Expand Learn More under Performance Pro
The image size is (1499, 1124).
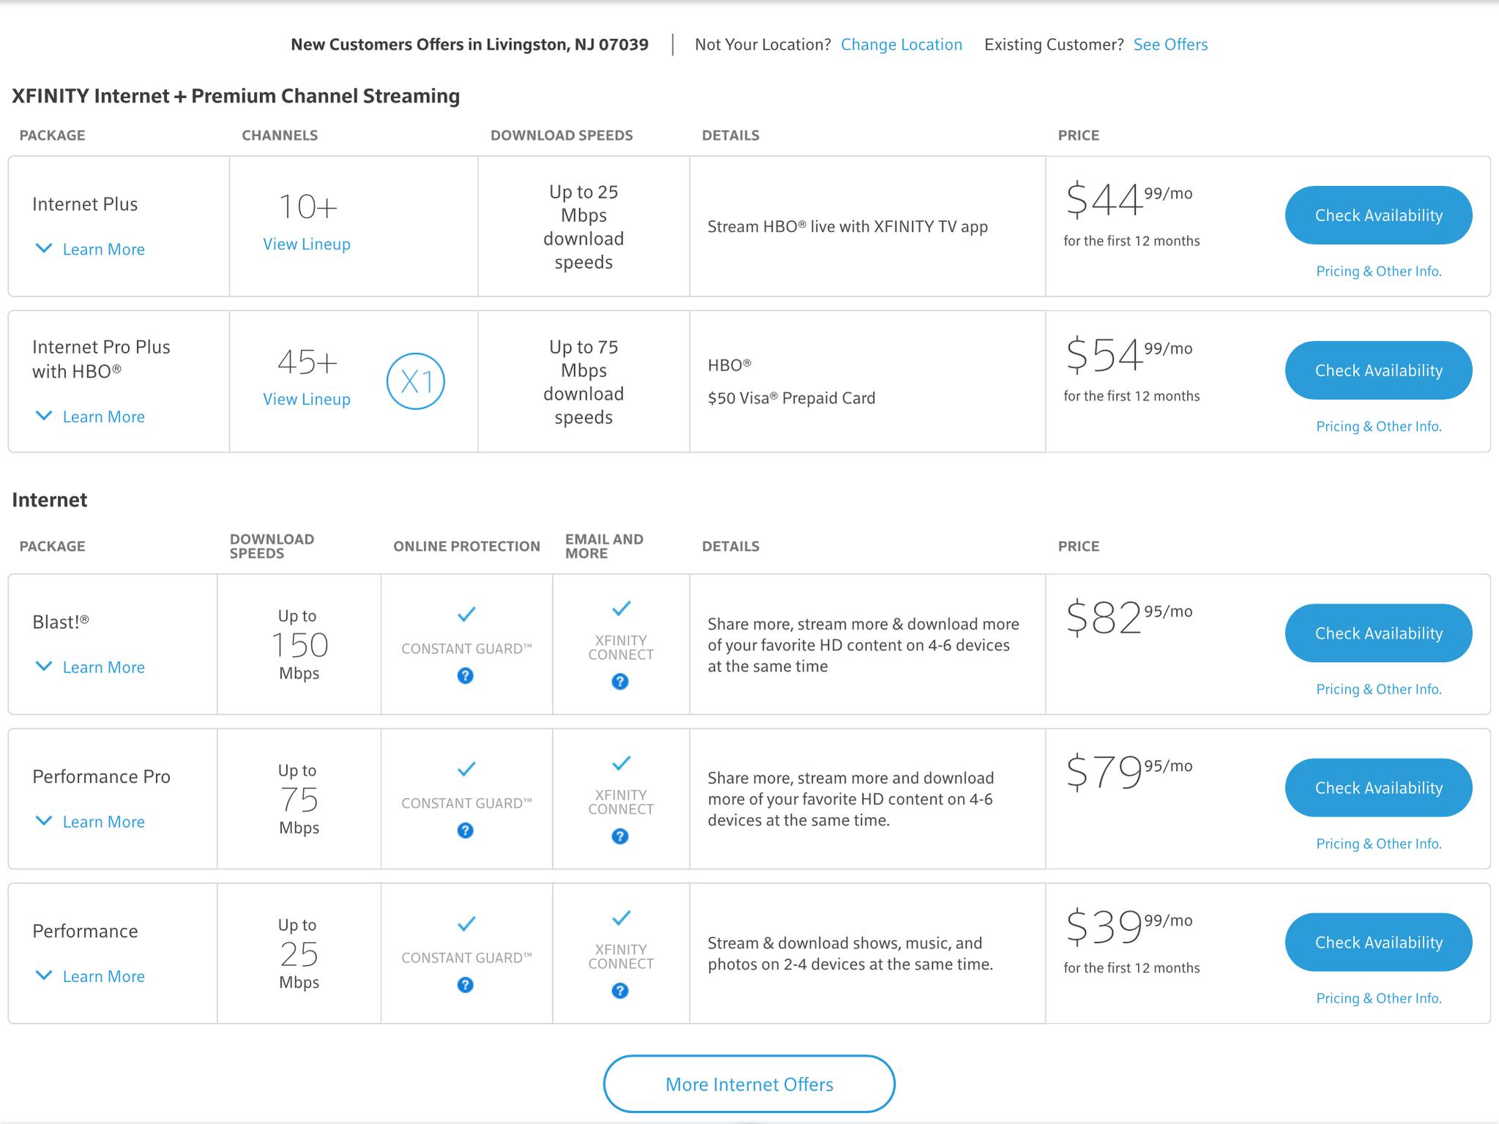[x=90, y=822]
